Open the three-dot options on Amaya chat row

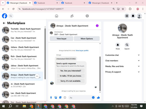37,76
